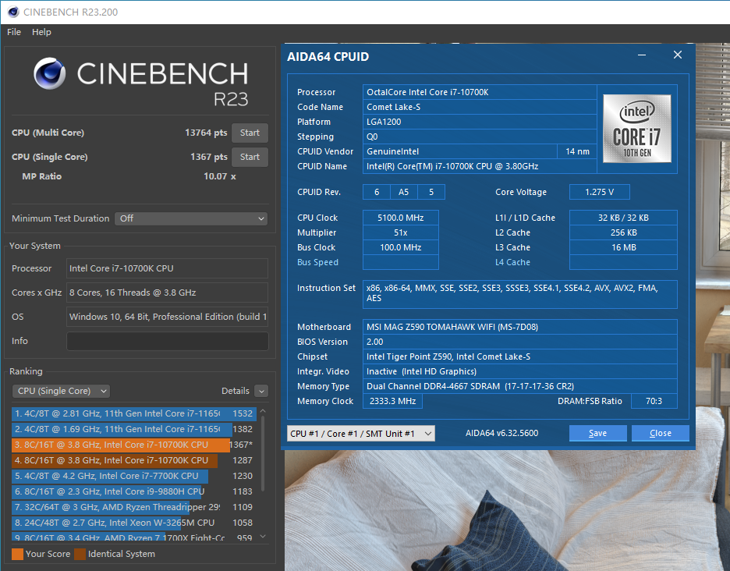Click the Bus Clock value 100.0 MHz
Screen dimensions: 730x571
(x=400, y=247)
